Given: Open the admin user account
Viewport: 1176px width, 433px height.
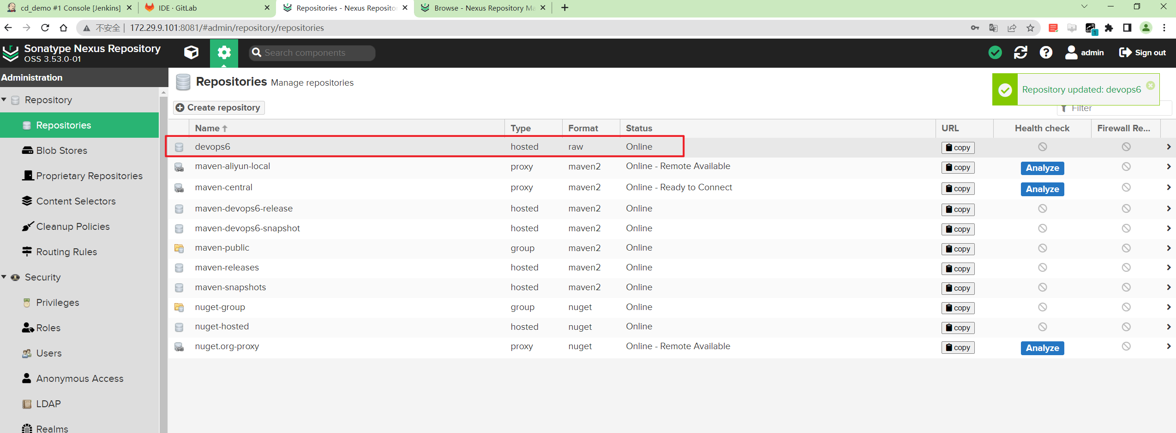Looking at the screenshot, I should (1084, 53).
